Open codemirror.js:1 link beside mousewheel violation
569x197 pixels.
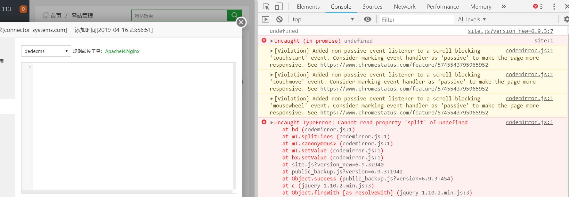point(530,98)
